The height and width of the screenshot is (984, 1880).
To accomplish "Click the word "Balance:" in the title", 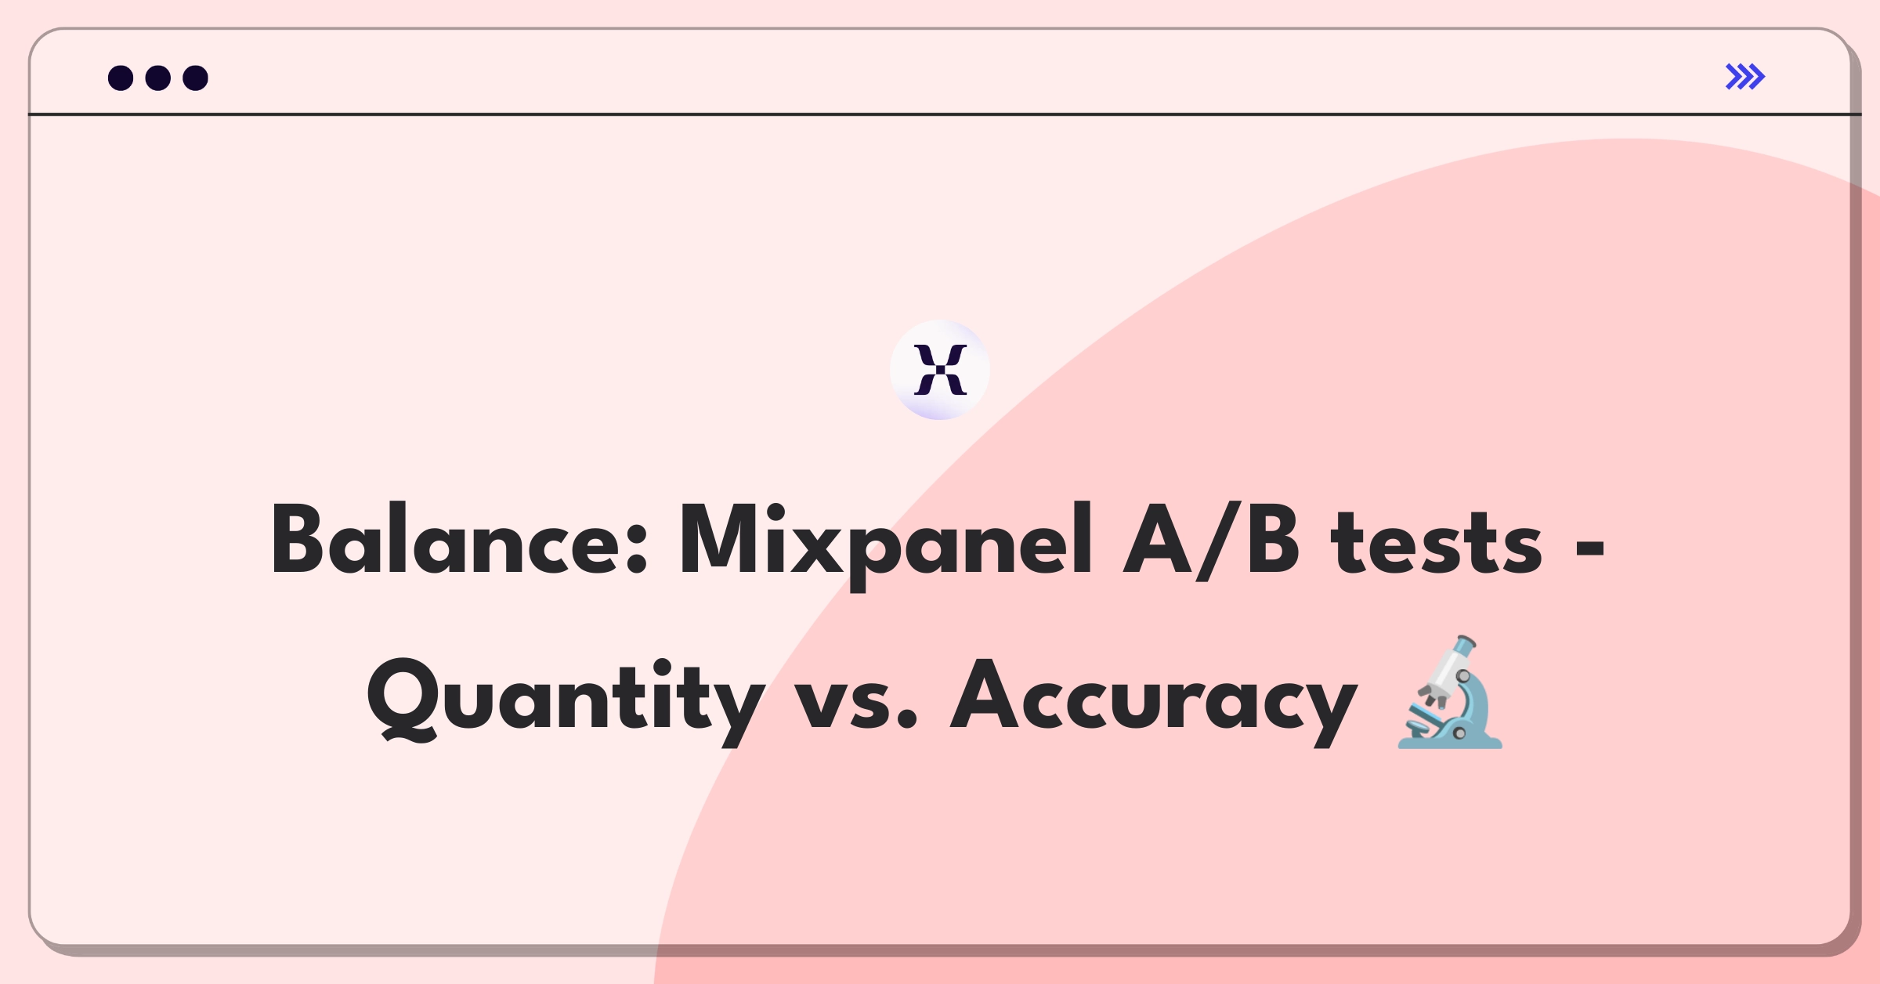I will tap(460, 541).
